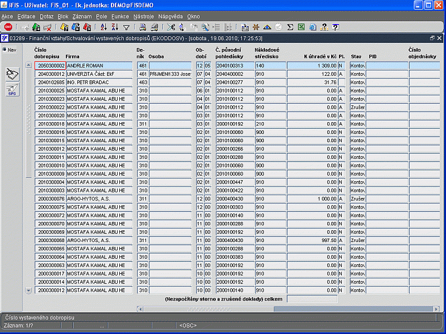This screenshot has height=334, width=446.
Task: Click the green book save icon
Action: pos(36,27)
